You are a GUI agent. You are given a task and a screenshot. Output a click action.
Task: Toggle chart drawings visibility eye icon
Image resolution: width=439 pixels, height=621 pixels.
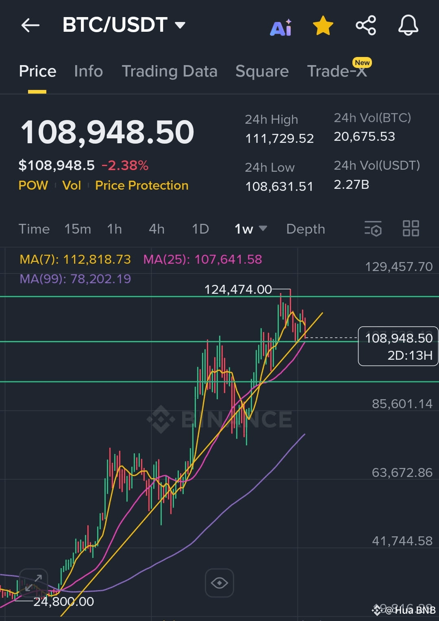(219, 583)
